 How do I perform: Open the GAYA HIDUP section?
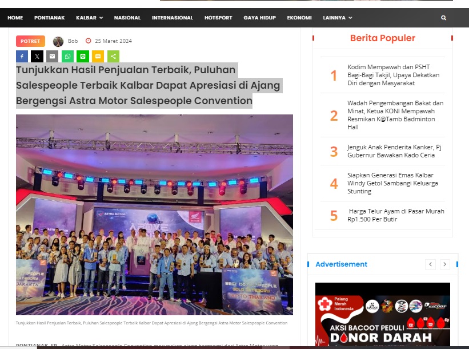tap(259, 18)
